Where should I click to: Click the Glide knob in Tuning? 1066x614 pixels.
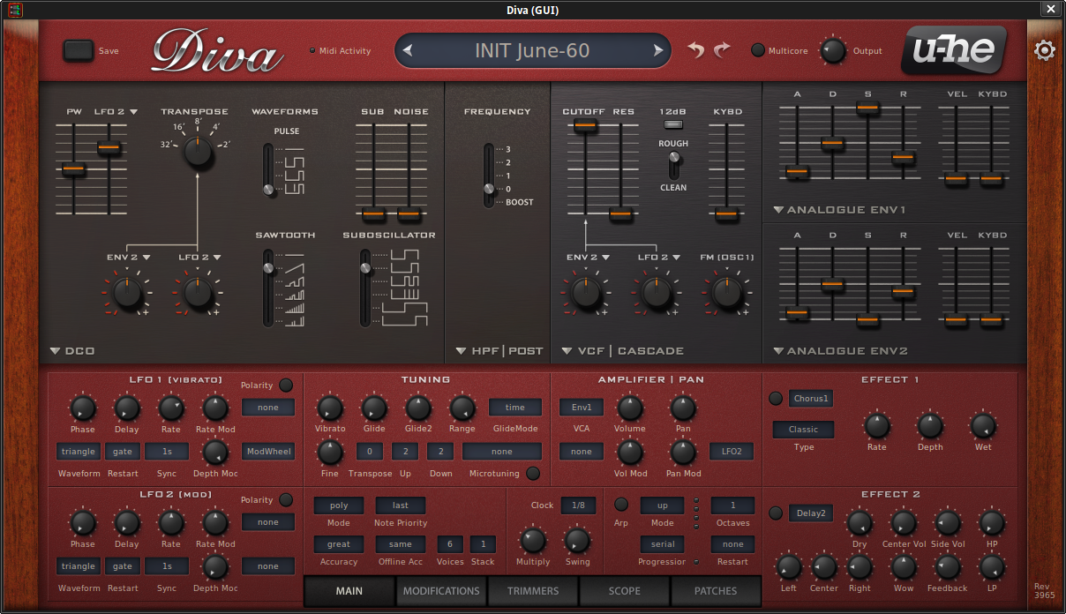[374, 408]
